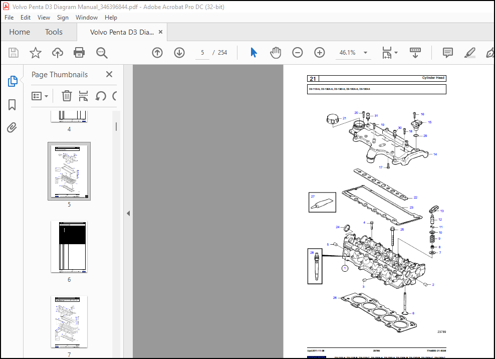Zoom in with plus circle
This screenshot has width=495, height=359.
click(x=320, y=53)
